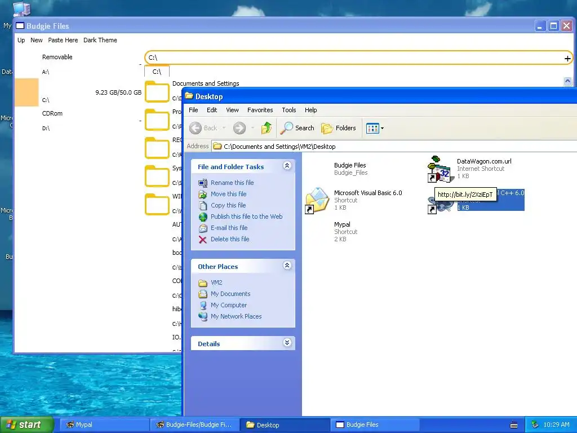Image resolution: width=577 pixels, height=433 pixels.
Task: Click the Rename this file icon
Action: tap(203, 183)
